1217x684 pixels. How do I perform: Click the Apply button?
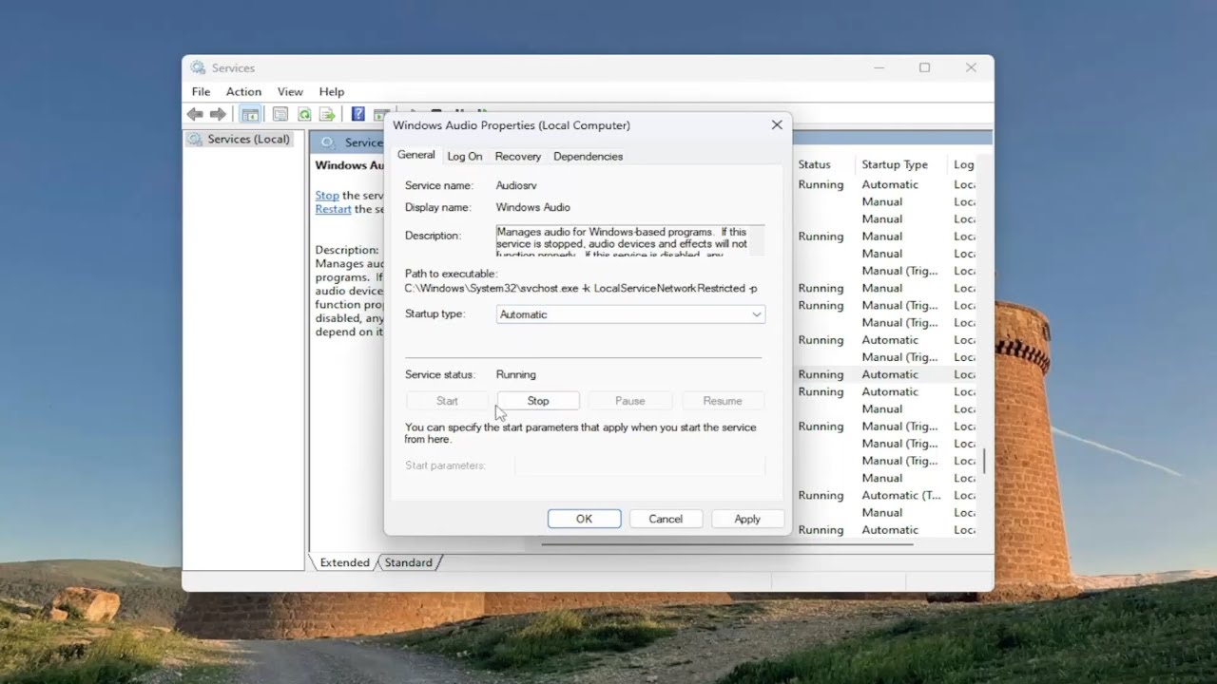pos(747,519)
